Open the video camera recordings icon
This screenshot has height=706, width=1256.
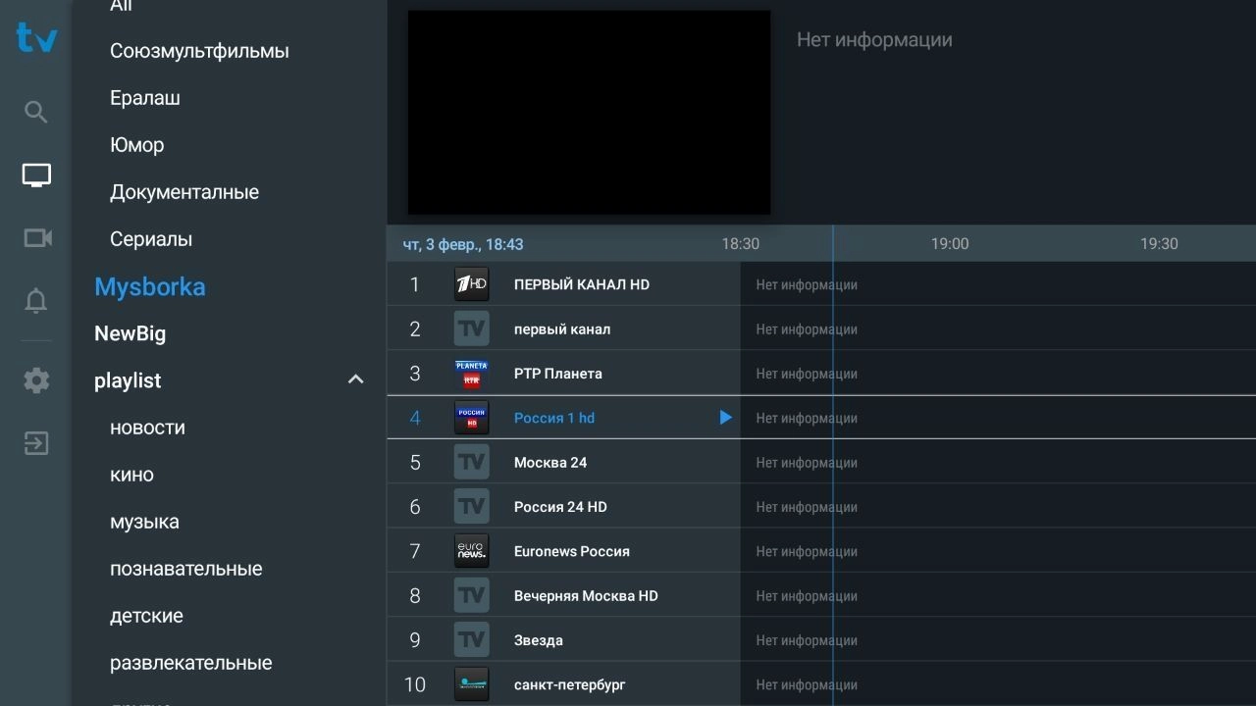pos(36,238)
